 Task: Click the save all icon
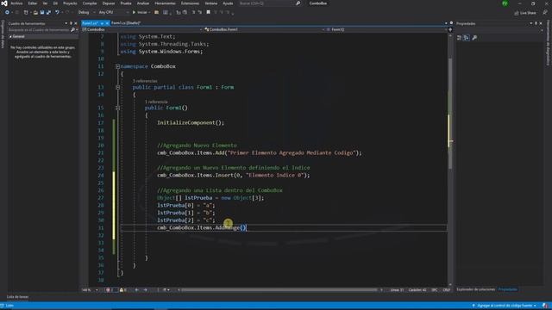click(x=48, y=13)
